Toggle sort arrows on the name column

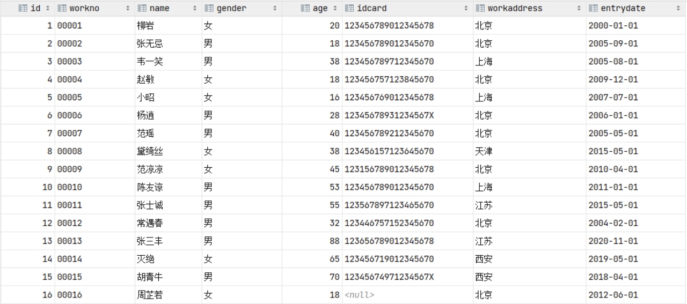click(195, 9)
